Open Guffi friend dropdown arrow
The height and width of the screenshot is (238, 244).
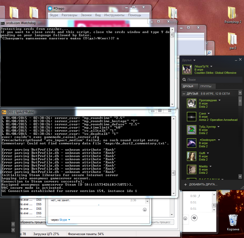pos(208,153)
